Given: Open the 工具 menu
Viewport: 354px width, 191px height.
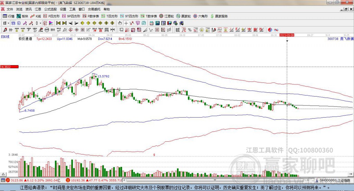Looking at the screenshot, I should 72,9.
